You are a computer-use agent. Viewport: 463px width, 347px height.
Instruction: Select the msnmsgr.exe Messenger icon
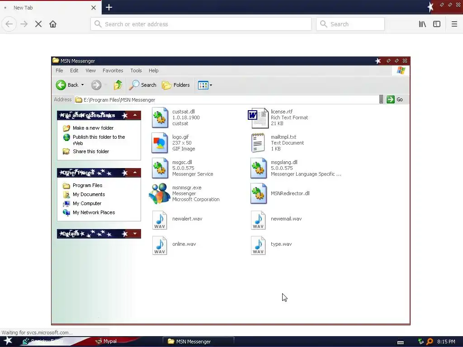coord(160,193)
